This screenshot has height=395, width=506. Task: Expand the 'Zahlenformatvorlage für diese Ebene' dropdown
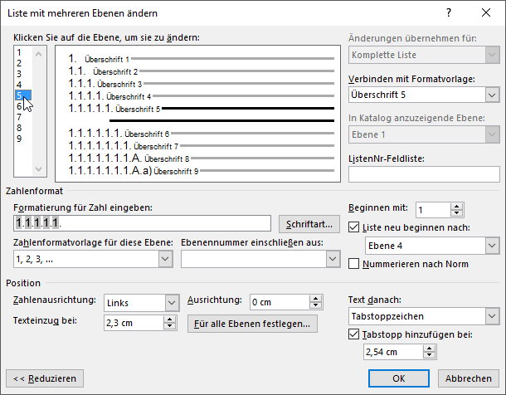tap(163, 260)
